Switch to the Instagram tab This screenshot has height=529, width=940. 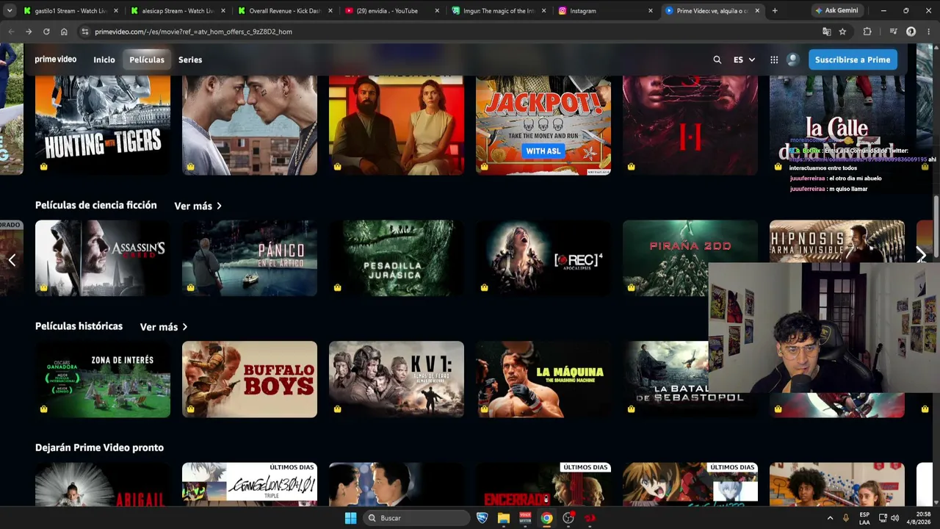coord(606,11)
